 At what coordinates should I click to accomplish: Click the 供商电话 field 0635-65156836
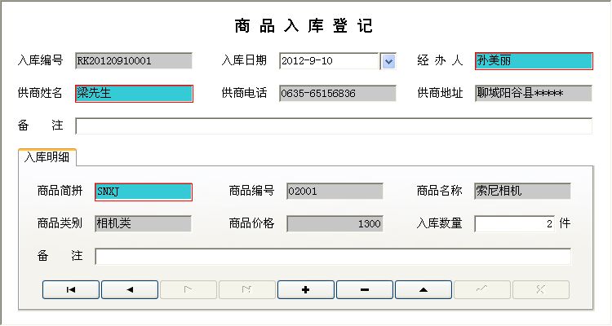(338, 94)
